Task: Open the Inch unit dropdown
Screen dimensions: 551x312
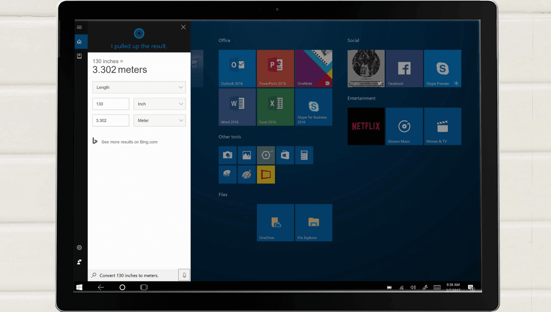Action: [x=159, y=104]
